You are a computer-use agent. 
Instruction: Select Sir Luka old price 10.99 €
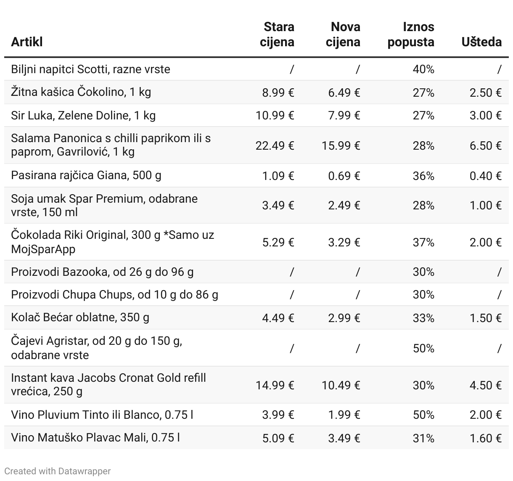point(275,116)
